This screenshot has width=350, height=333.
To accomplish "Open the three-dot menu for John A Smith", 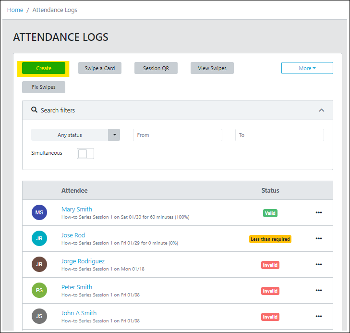I will click(x=319, y=316).
